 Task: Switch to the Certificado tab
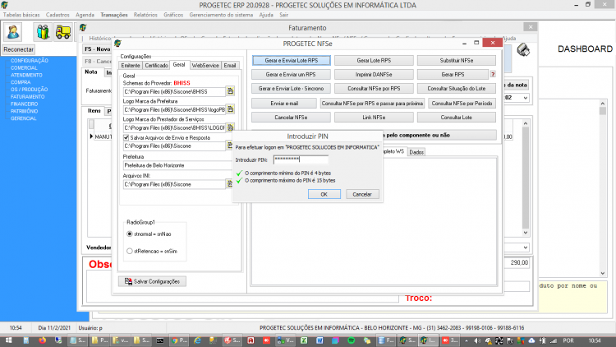coord(156,66)
